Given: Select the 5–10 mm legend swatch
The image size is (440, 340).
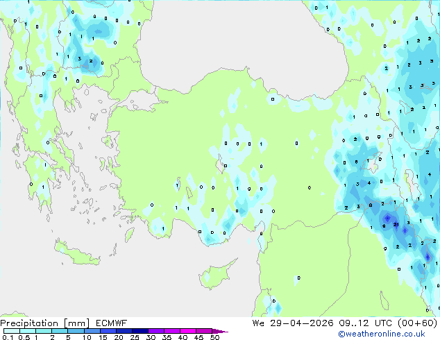Looking at the screenshot, I should 76,331.
